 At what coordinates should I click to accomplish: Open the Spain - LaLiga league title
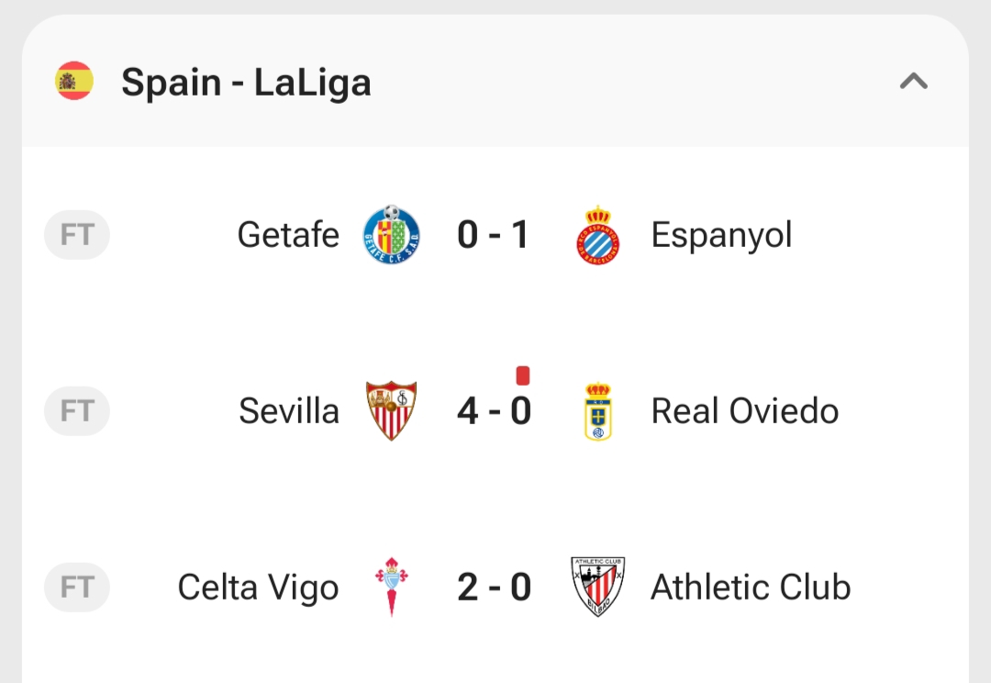click(x=246, y=83)
